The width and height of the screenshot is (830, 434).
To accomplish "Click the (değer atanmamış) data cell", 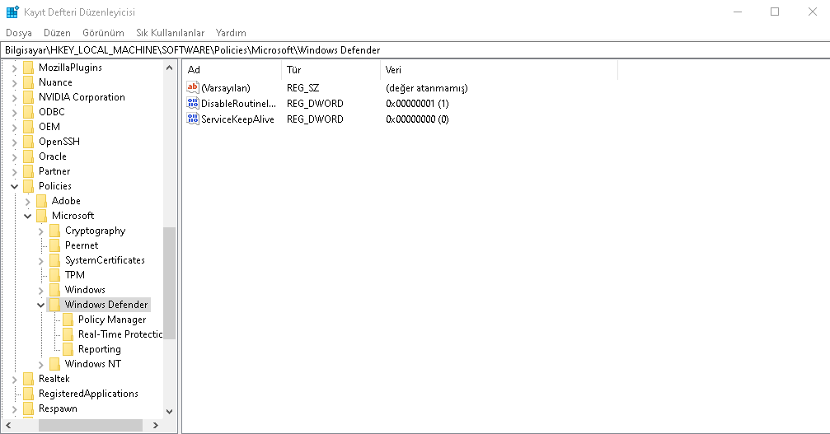I will (427, 88).
